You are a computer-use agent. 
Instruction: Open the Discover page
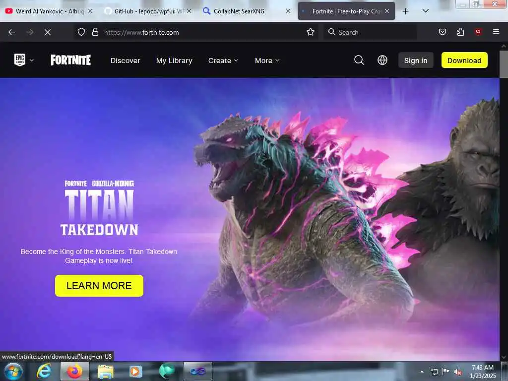(x=126, y=61)
